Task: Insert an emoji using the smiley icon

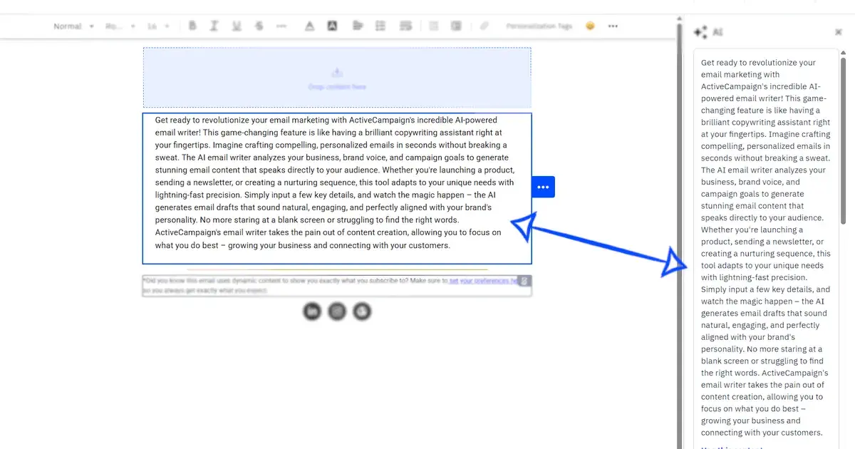Action: 590,26
